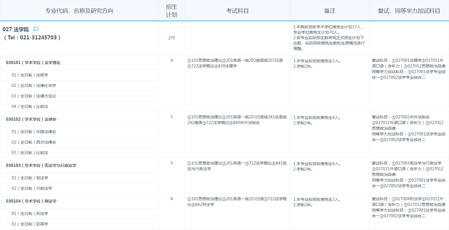Select major 030101 法学理论
The image size is (449, 230).
point(33,63)
